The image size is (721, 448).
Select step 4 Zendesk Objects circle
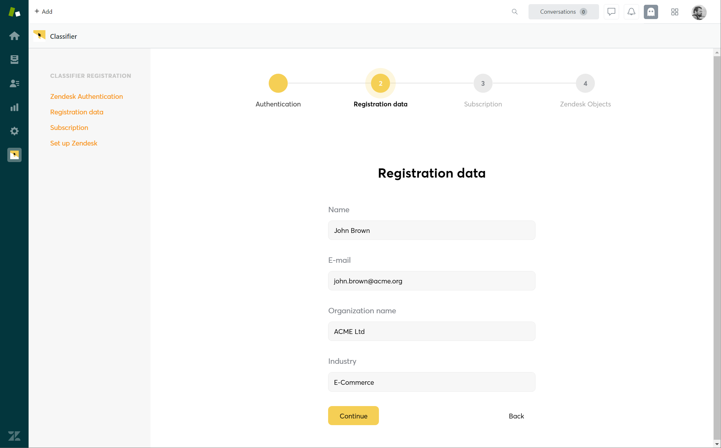point(585,83)
